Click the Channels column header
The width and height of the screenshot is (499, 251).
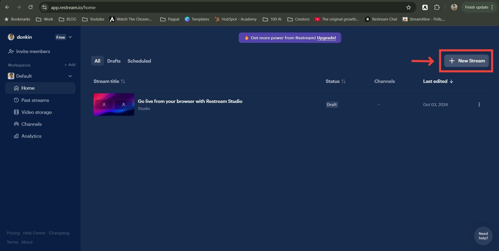click(x=385, y=81)
